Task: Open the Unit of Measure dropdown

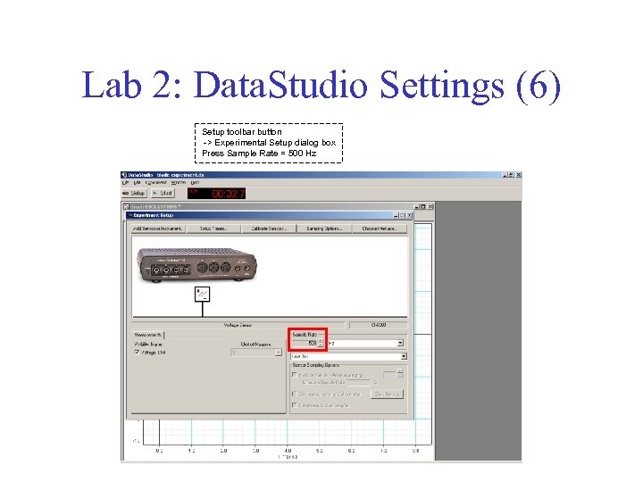Action: click(x=256, y=353)
